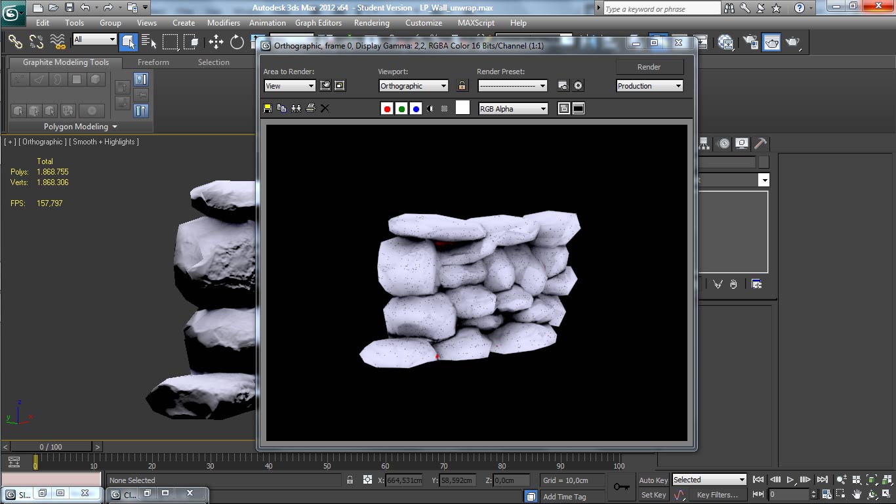Image resolution: width=896 pixels, height=504 pixels.
Task: Select the Pan Hand tool near the timeline
Action: (x=857, y=494)
